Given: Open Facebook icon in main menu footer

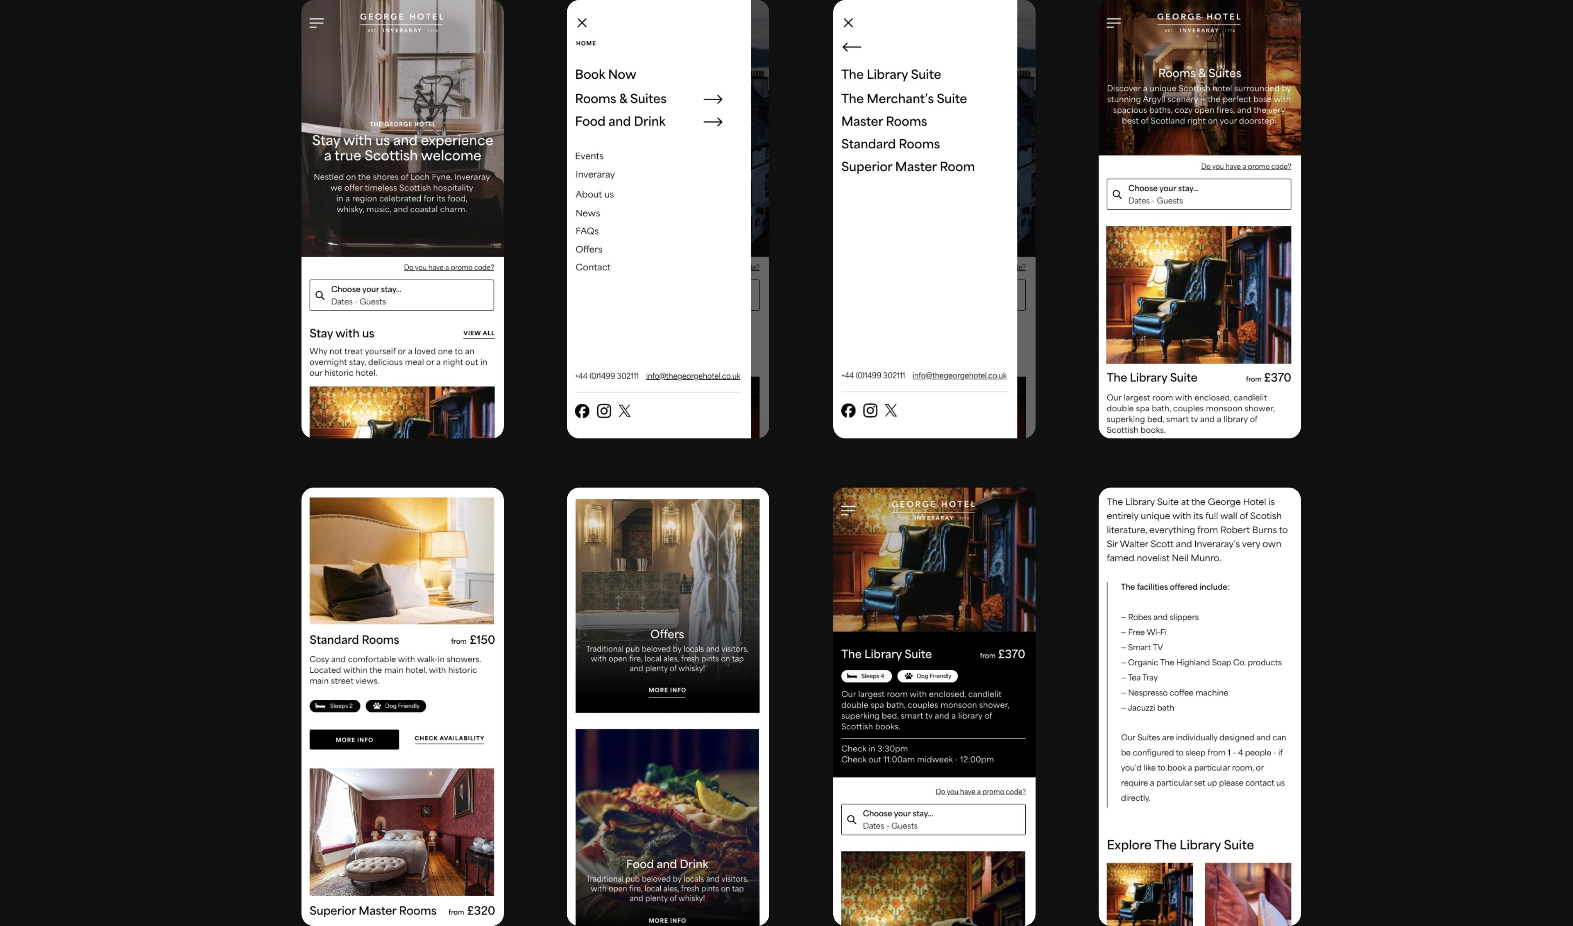Looking at the screenshot, I should (582, 411).
